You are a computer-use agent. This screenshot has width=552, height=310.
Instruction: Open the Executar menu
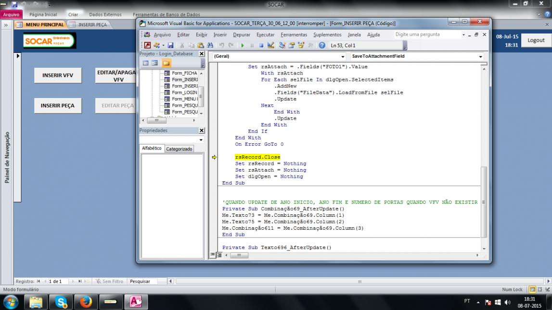coord(266,35)
